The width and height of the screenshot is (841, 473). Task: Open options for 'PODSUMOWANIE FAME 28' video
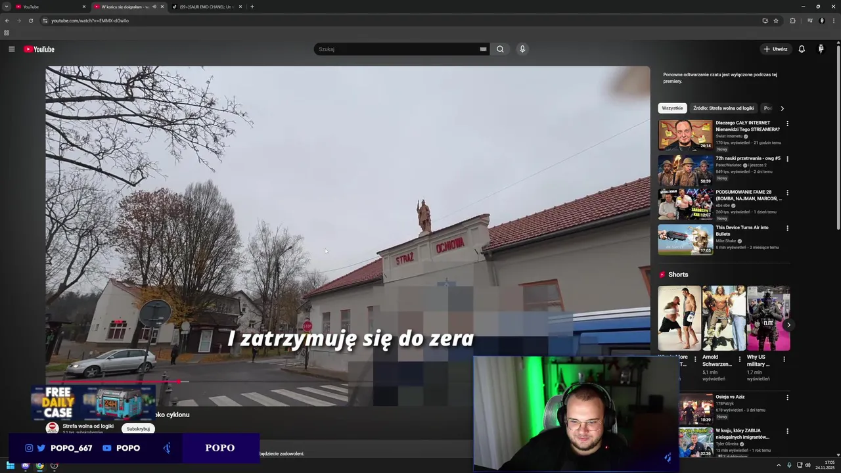coord(787,193)
